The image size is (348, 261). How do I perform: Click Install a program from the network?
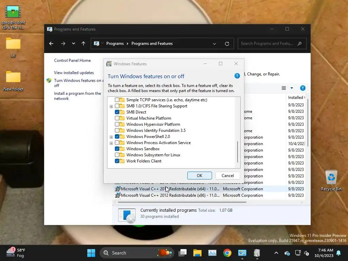pyautogui.click(x=77, y=96)
